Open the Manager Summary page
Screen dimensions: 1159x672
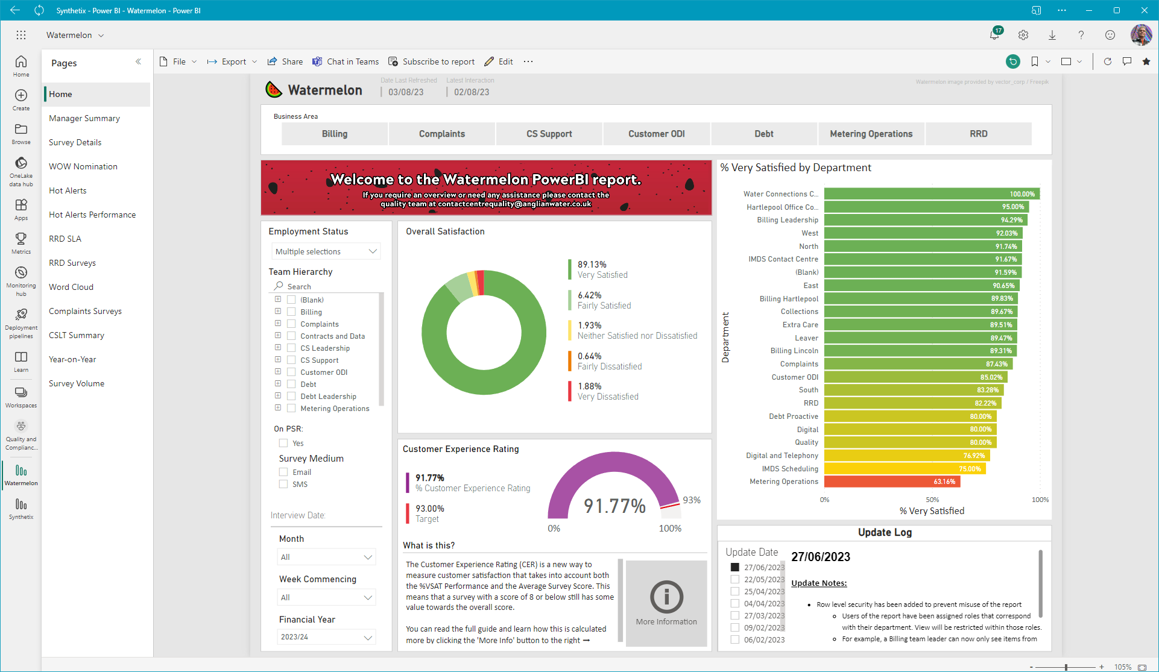coord(84,118)
